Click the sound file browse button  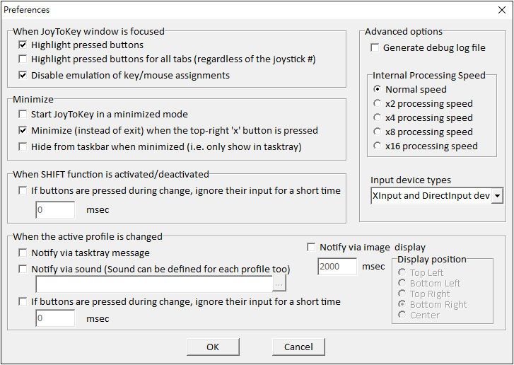point(280,284)
